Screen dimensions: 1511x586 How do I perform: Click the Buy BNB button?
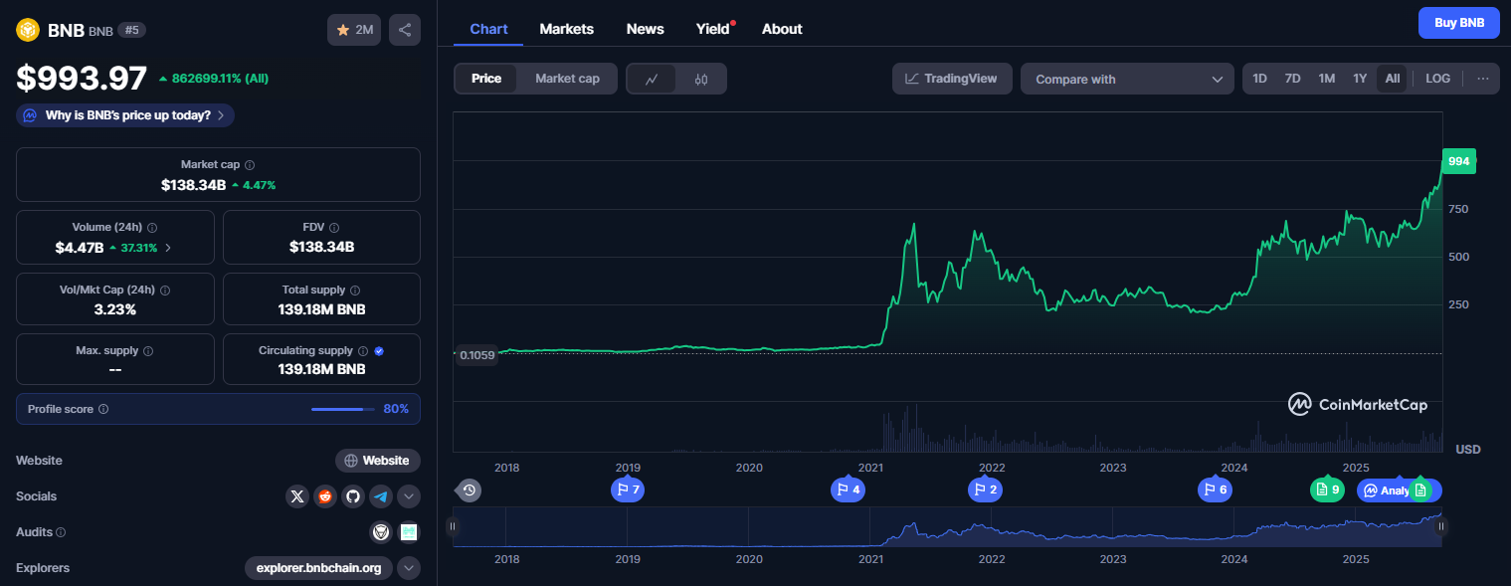(x=1459, y=22)
